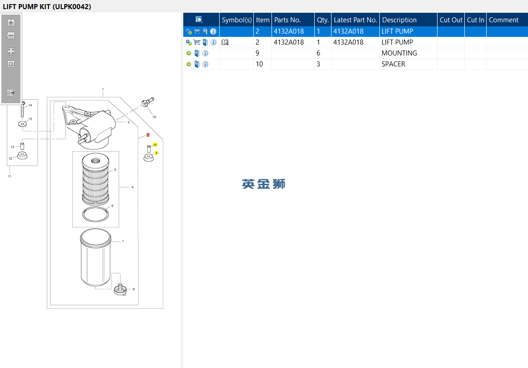528x368 pixels.
Task: Click red callout number 2 in diagram
Action: pos(148,135)
